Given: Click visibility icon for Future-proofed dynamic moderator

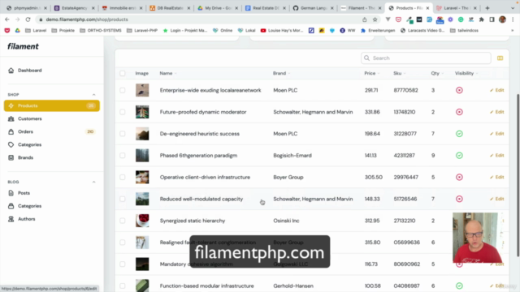Looking at the screenshot, I should coord(459,112).
